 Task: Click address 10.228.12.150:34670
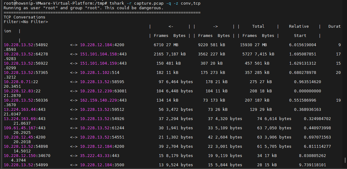coord(27,156)
